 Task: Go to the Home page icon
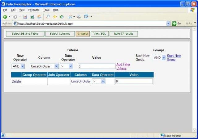(x=39, y=17)
